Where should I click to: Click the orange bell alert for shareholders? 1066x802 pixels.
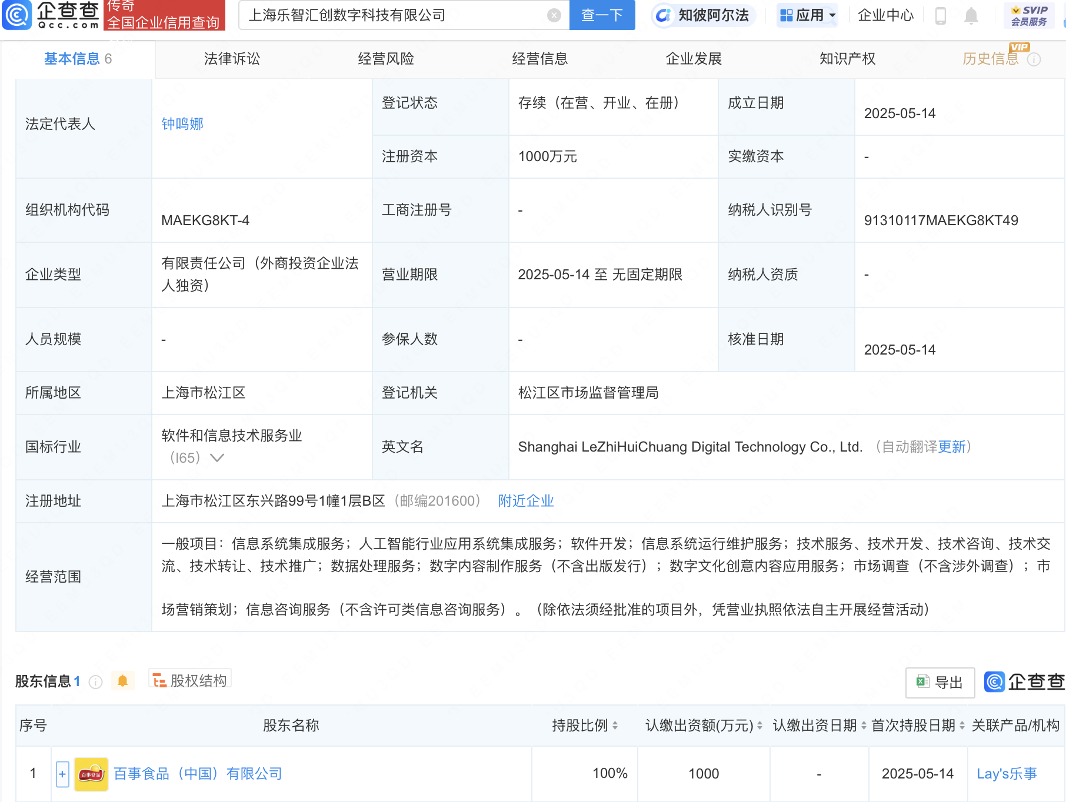122,681
